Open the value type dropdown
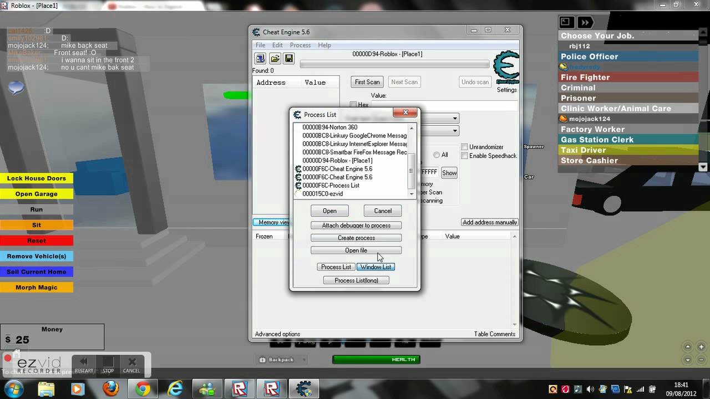This screenshot has height=399, width=710. click(x=455, y=131)
